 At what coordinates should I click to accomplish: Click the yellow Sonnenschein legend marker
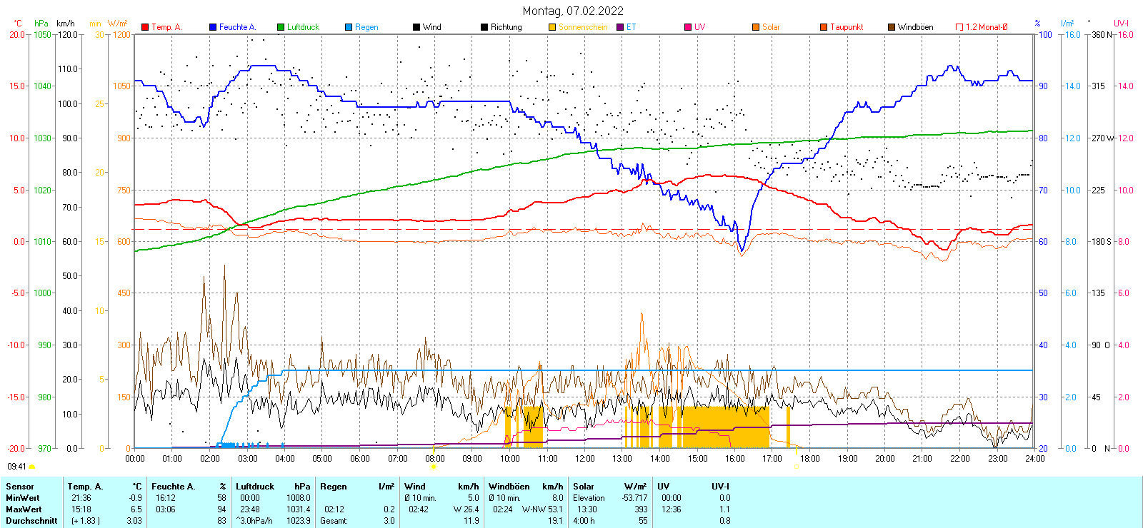pyautogui.click(x=552, y=27)
